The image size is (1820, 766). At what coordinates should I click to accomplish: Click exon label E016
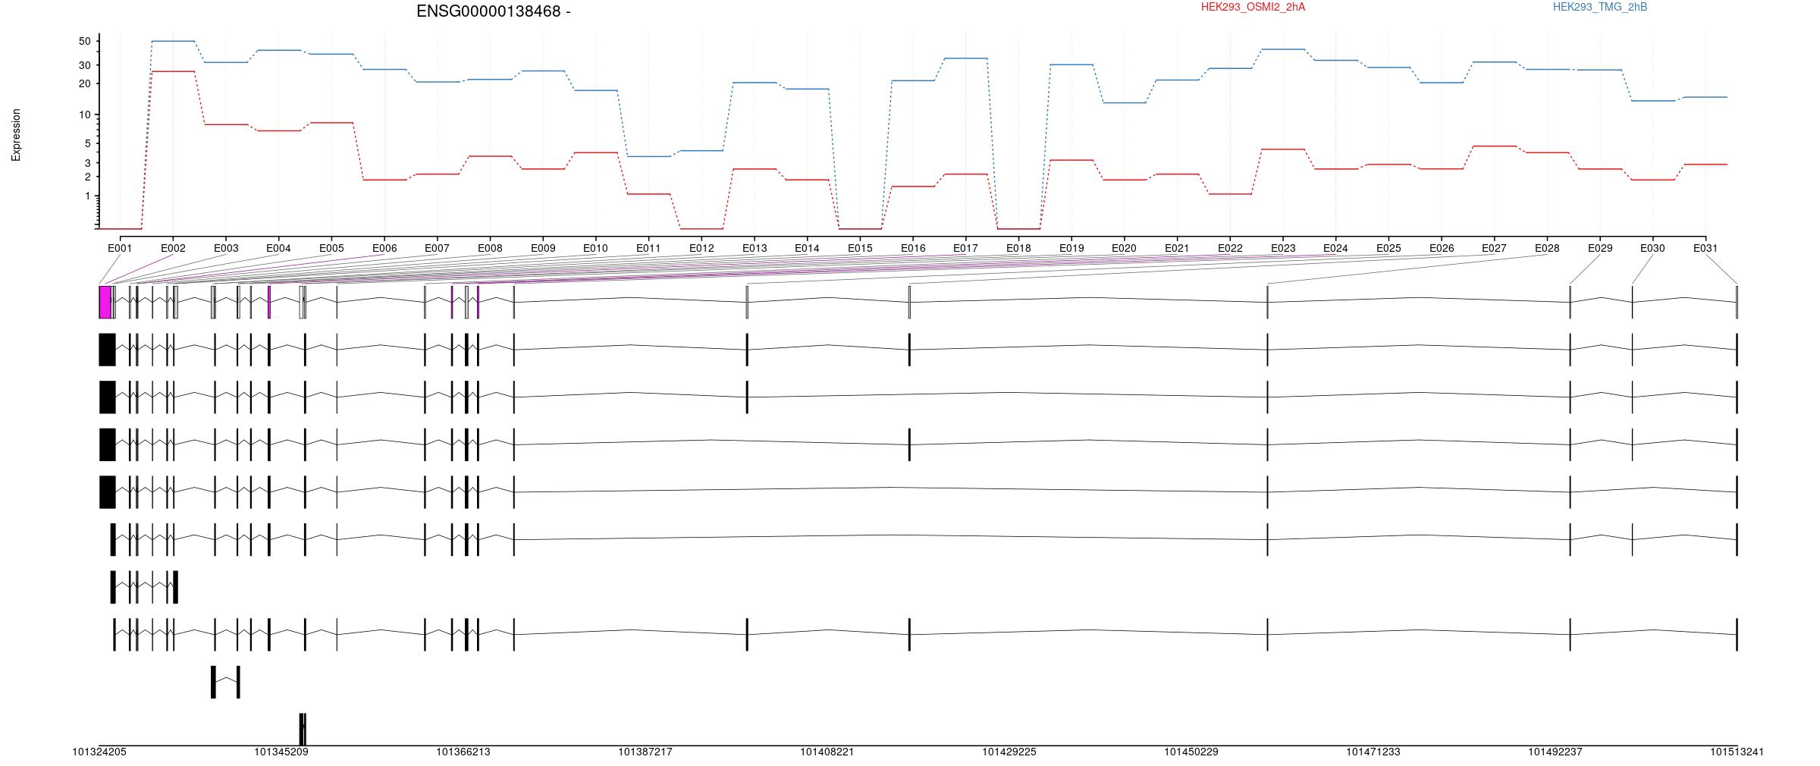(x=913, y=248)
